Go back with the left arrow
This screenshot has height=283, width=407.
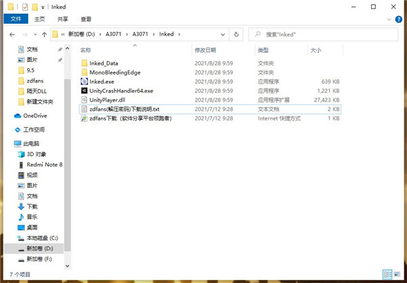[12, 35]
